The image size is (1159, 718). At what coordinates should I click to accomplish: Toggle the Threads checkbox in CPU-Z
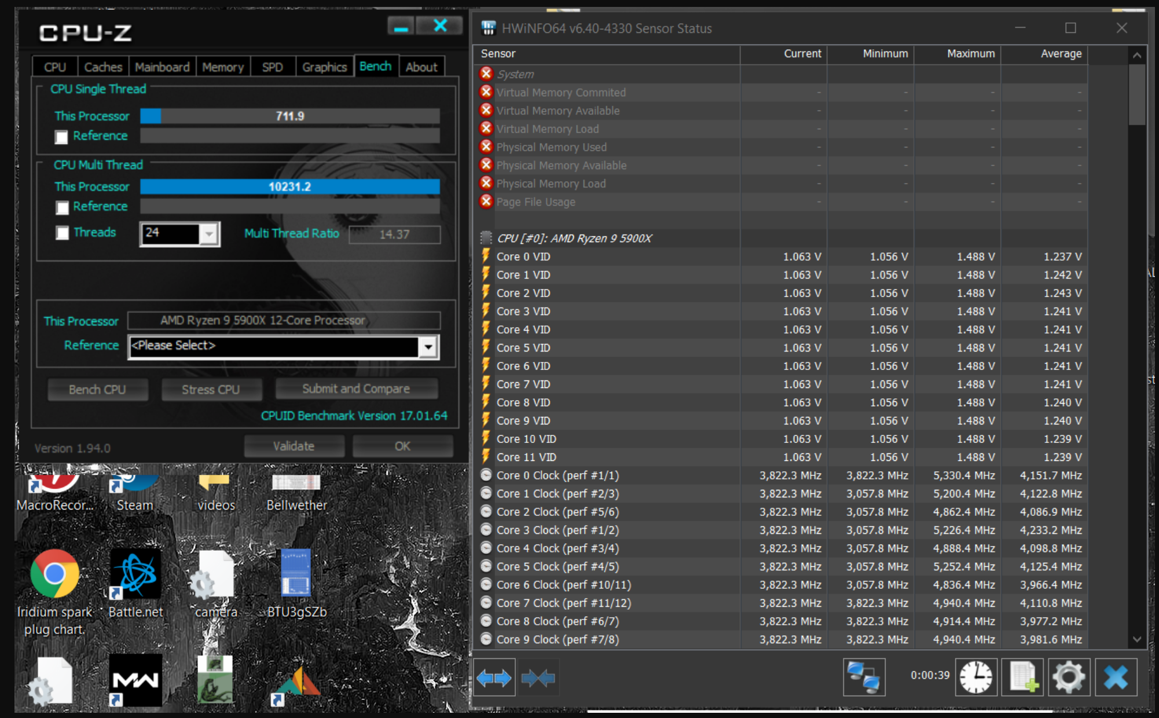[x=62, y=233]
